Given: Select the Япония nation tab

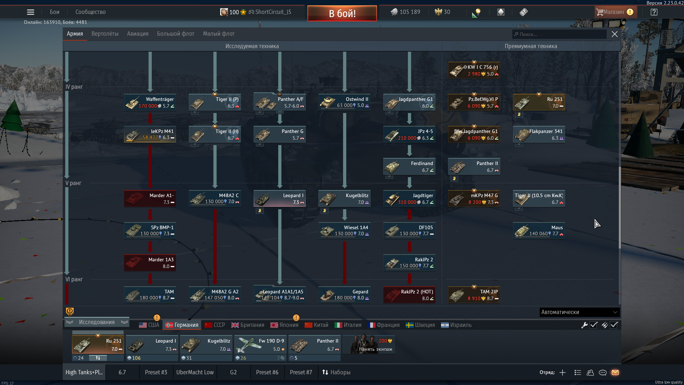Looking at the screenshot, I should 284,325.
